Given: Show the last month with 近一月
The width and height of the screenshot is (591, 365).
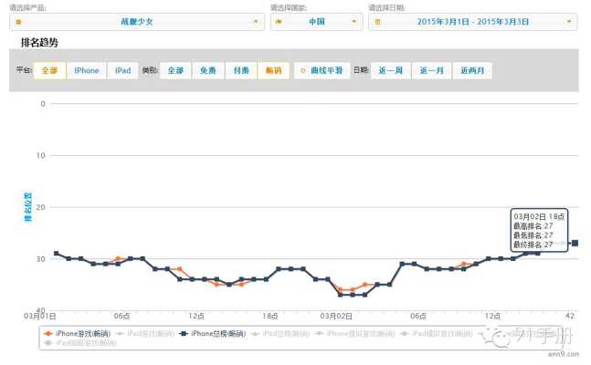Looking at the screenshot, I should (x=431, y=70).
